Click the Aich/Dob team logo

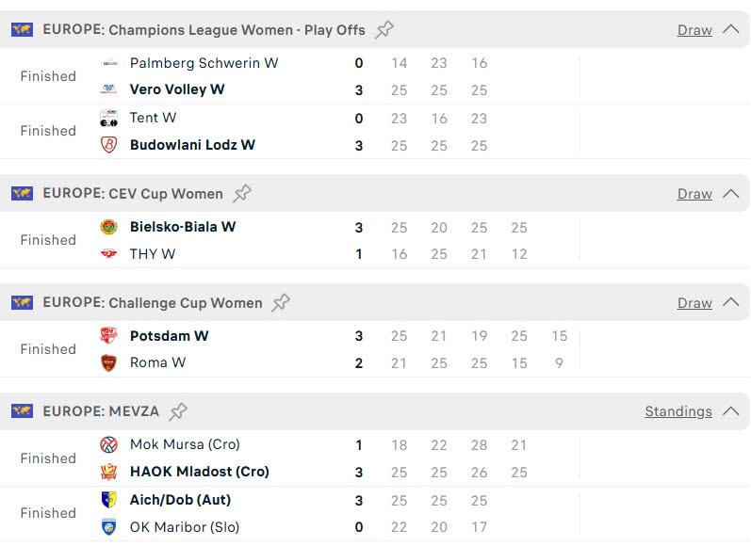108,500
